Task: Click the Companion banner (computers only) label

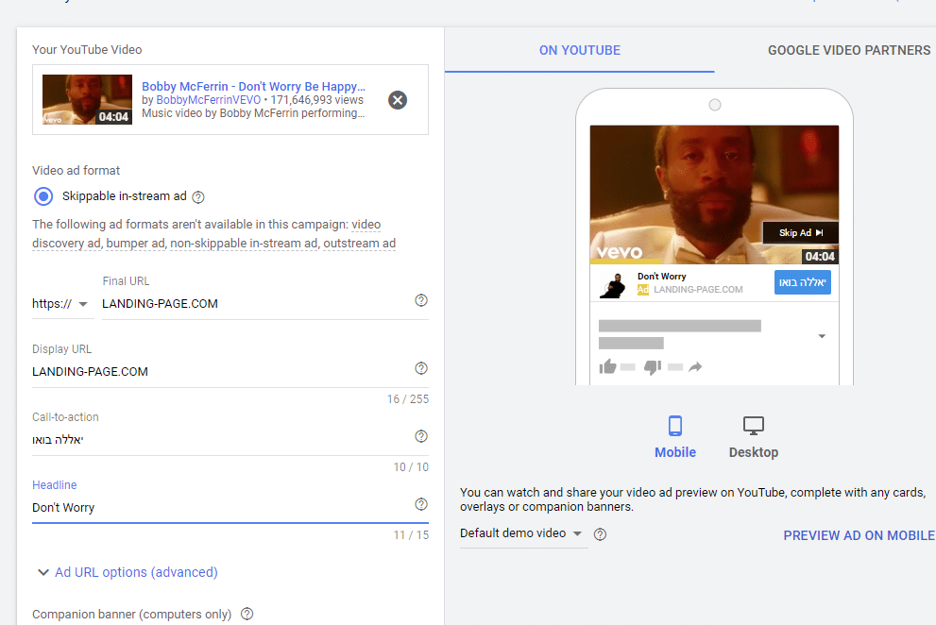Action: pyautogui.click(x=131, y=615)
